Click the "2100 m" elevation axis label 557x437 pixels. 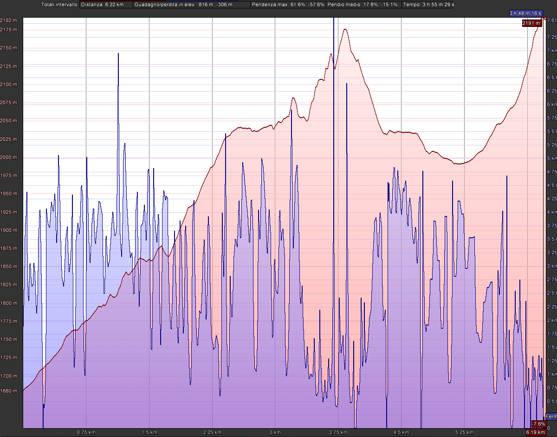[x=8, y=85]
